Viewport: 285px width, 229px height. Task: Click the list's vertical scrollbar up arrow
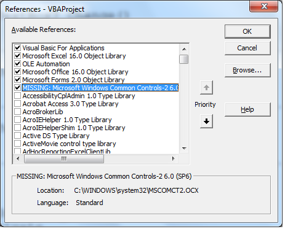(x=184, y=49)
